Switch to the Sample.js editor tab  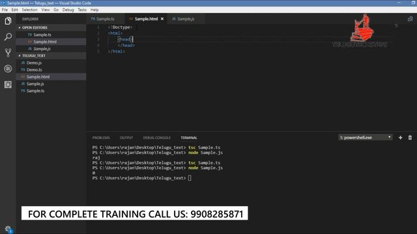(186, 19)
